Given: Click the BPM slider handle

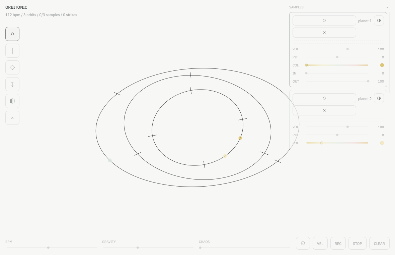Looking at the screenshot, I should tap(48, 248).
